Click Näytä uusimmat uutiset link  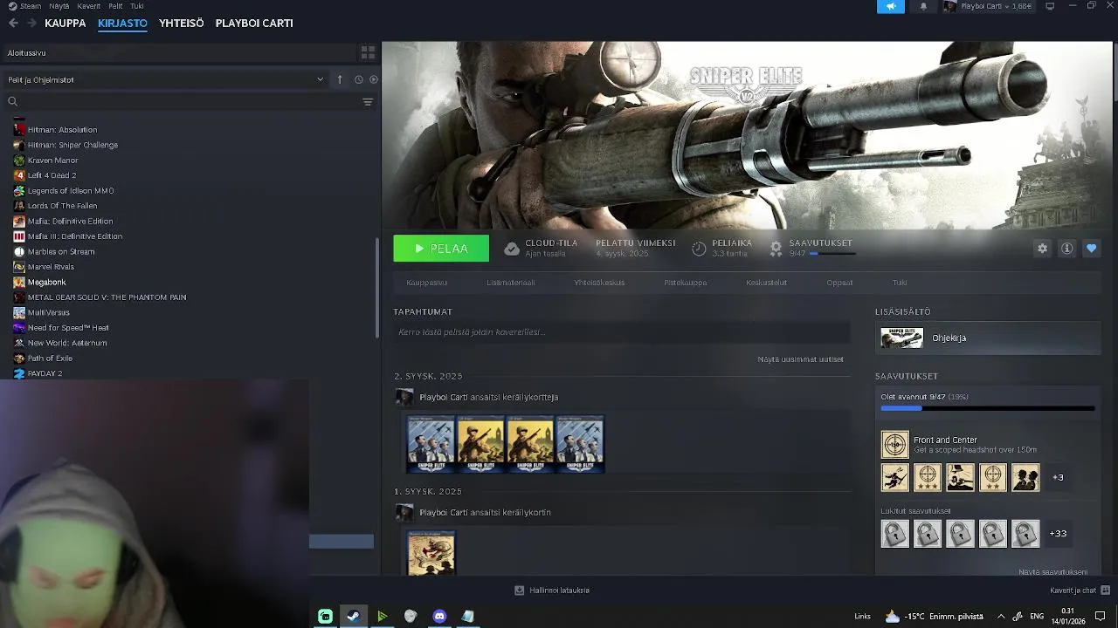click(x=801, y=359)
